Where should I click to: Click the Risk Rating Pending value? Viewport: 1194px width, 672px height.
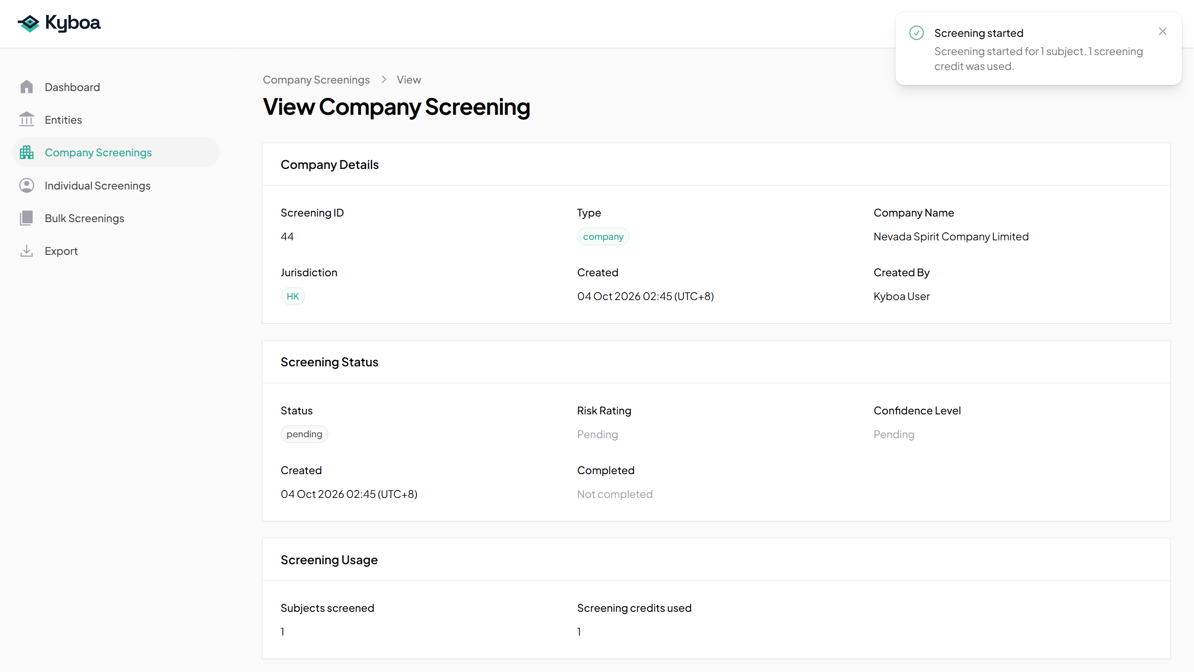click(597, 434)
